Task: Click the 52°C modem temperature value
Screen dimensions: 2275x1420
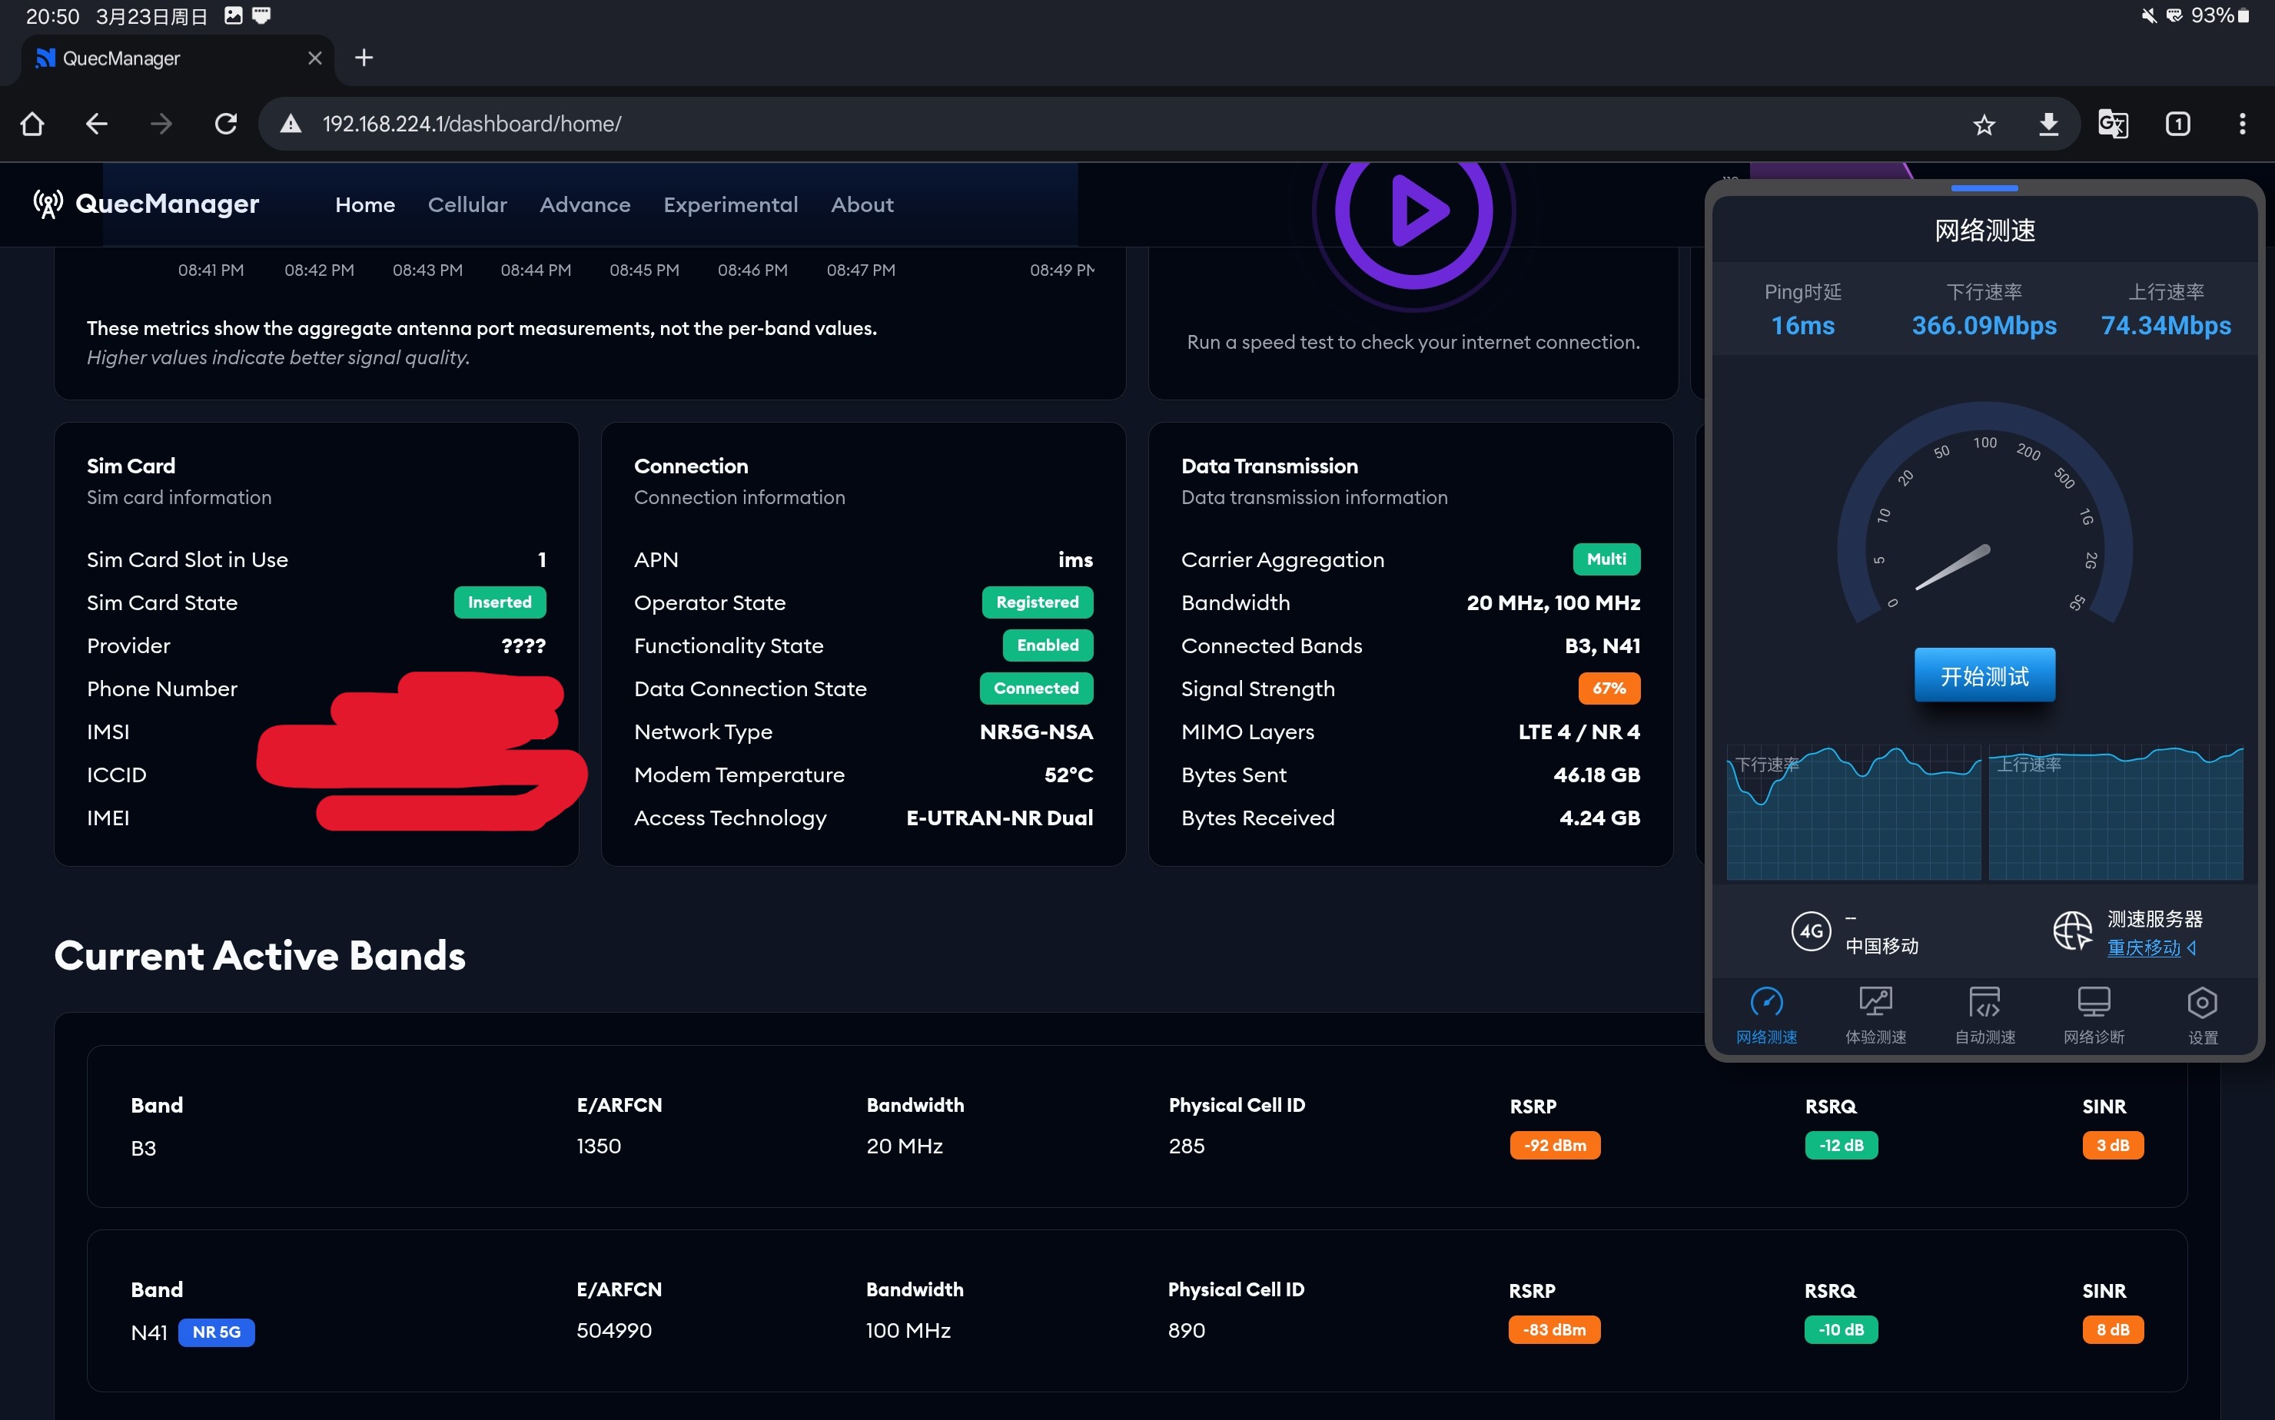Action: coord(1068,775)
